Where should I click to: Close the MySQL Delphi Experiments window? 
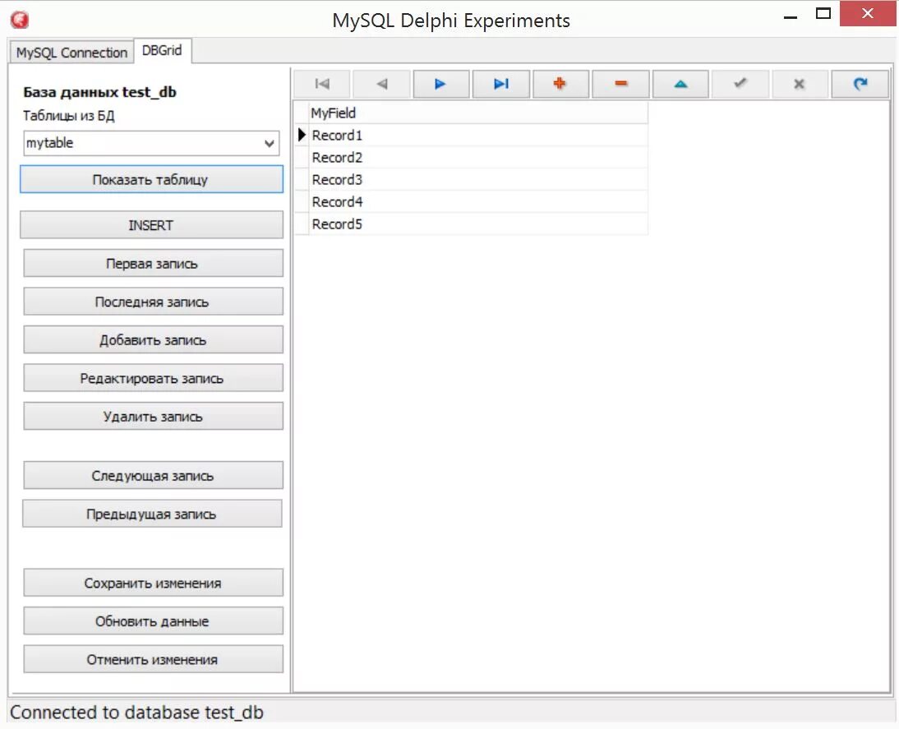pyautogui.click(x=868, y=14)
